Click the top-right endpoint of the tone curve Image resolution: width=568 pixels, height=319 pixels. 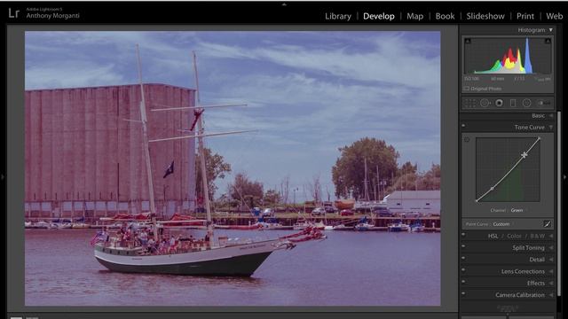click(x=539, y=138)
